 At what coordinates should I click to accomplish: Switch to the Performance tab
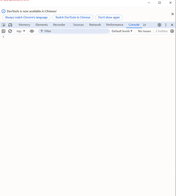tap(114, 25)
